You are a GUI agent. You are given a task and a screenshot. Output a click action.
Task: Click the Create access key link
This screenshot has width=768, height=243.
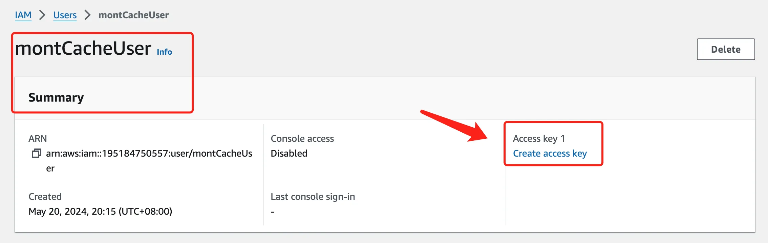click(x=550, y=154)
